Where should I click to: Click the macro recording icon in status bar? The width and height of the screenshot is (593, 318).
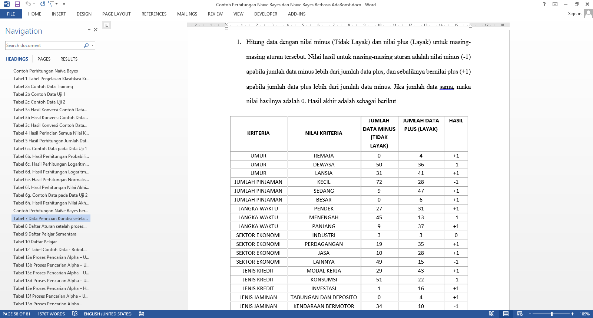[141, 314]
